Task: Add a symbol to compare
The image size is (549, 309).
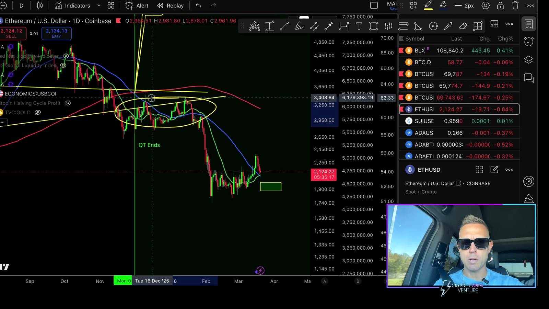Action: 3,5
